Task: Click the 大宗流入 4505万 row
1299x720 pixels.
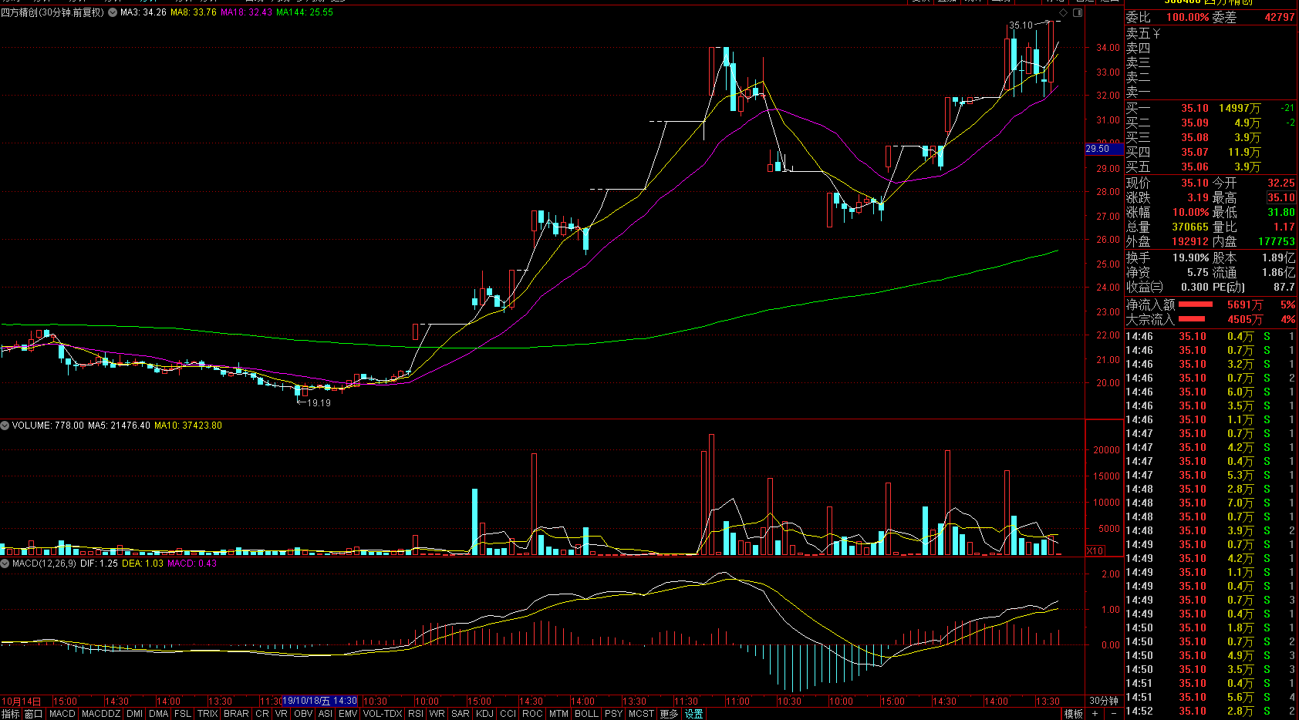Action: 1210,319
